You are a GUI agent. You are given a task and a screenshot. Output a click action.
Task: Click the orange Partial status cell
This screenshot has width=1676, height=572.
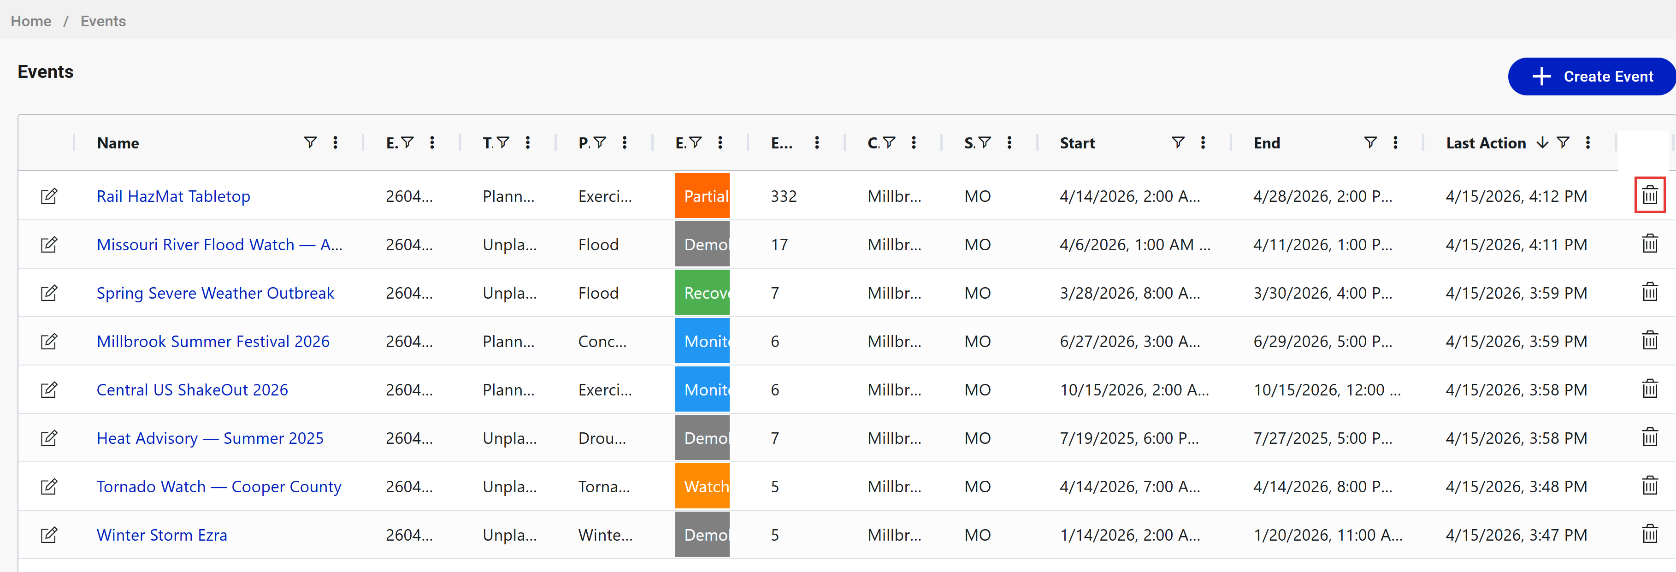pyautogui.click(x=702, y=196)
